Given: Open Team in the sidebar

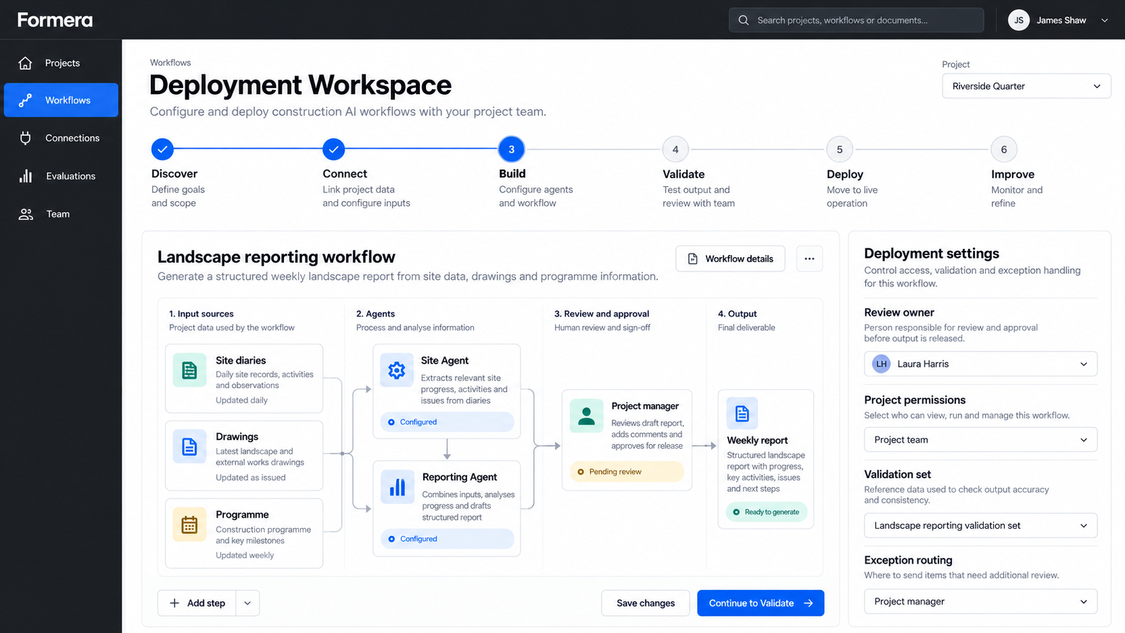Looking at the screenshot, I should point(61,214).
